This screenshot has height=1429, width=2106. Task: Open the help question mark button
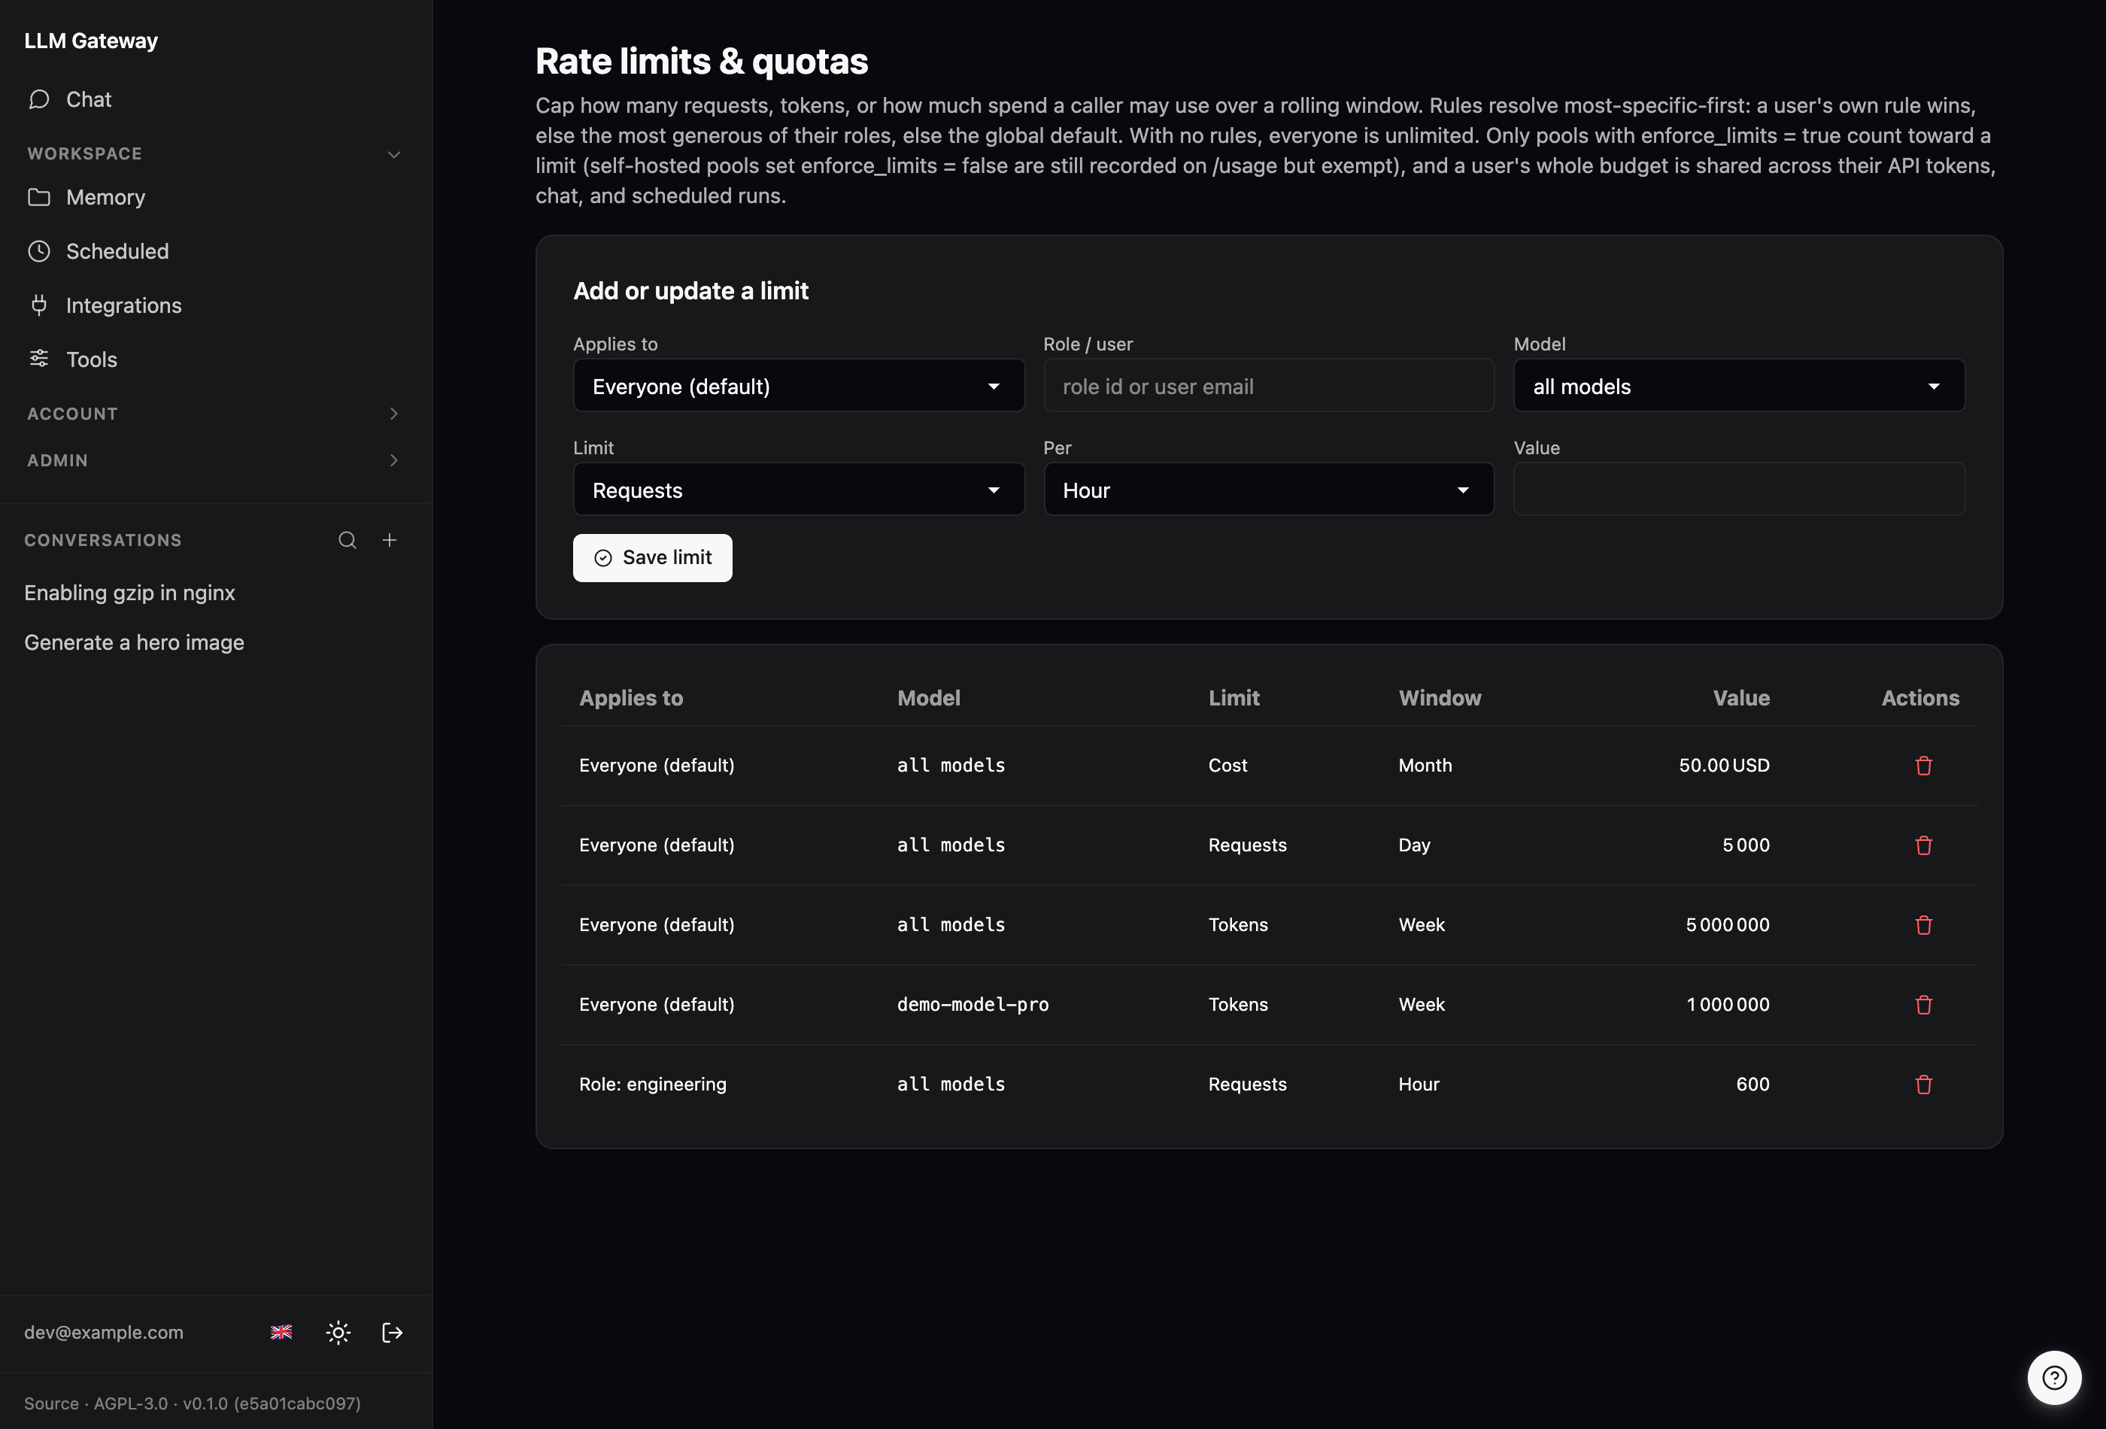coord(2054,1379)
